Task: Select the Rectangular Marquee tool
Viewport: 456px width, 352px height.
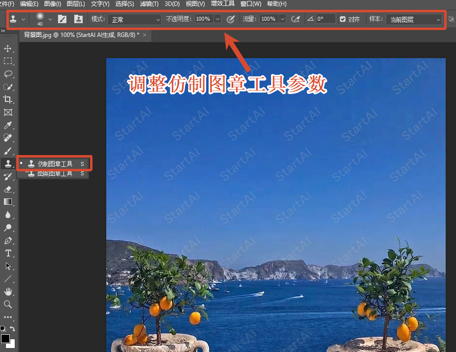Action: [8, 61]
